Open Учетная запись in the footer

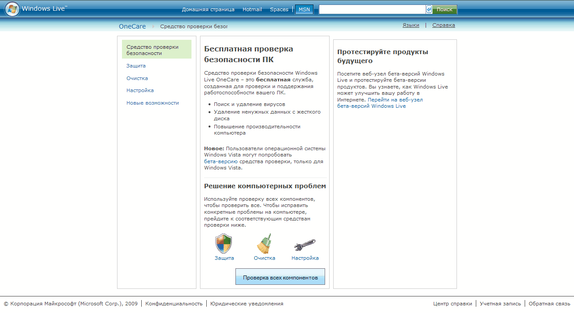[x=500, y=304]
